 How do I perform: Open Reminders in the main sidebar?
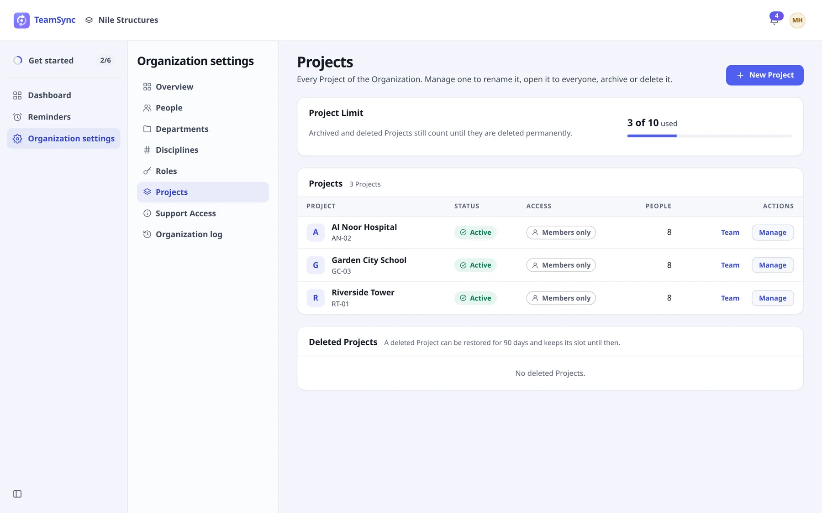63,117
